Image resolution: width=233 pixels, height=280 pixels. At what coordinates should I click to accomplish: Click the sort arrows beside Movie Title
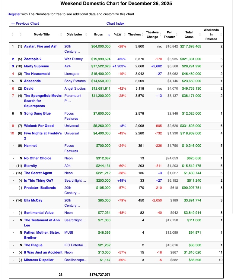pyautogui.click(x=61, y=35)
